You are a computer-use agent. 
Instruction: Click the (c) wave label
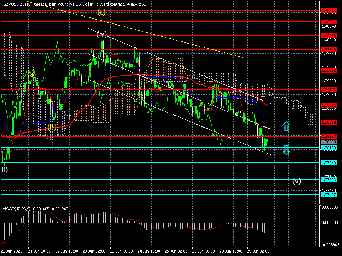(101, 12)
